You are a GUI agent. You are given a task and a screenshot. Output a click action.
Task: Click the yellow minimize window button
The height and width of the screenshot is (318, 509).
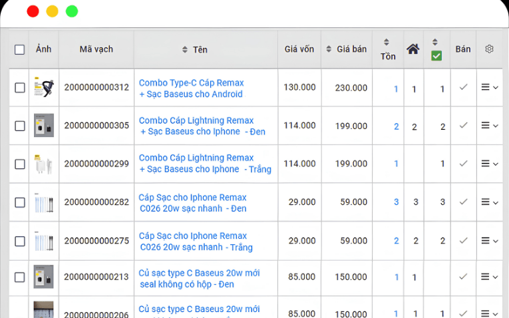pyautogui.click(x=53, y=11)
